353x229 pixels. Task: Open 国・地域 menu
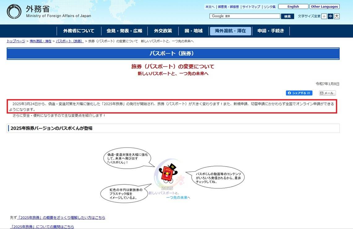[193, 31]
